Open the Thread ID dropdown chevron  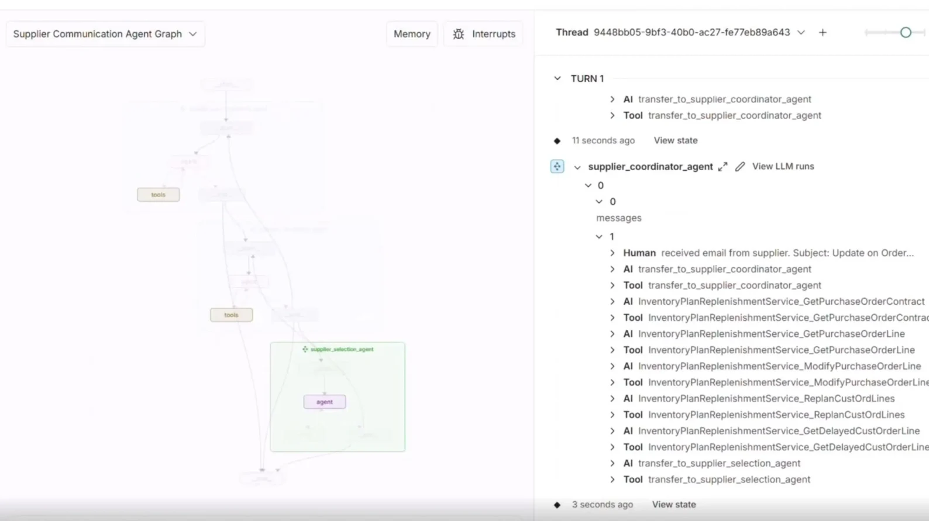pos(801,33)
